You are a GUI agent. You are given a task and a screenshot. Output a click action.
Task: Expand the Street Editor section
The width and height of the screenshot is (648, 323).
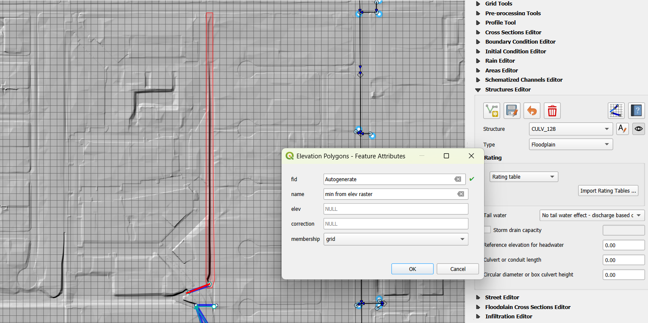tap(478, 298)
